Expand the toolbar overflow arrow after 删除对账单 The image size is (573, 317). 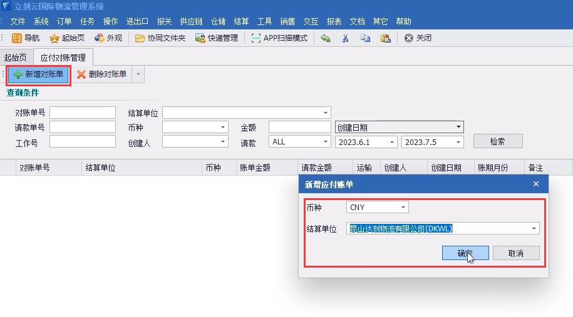click(x=138, y=74)
